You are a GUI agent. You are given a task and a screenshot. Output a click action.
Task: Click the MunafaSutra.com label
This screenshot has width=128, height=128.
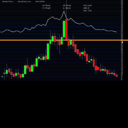pyautogui.click(x=24, y=2)
